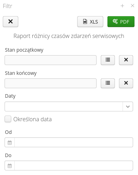Image resolution: width=138 pixels, height=175 pixels.
Task: Clear the Stan początkowy field
Action: point(126,60)
